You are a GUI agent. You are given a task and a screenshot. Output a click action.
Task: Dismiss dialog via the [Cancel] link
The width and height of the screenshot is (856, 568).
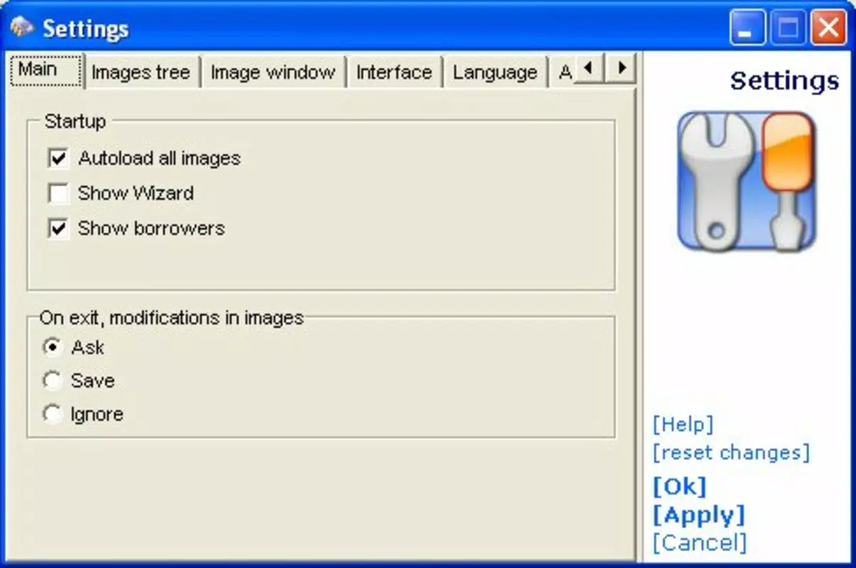tap(700, 543)
